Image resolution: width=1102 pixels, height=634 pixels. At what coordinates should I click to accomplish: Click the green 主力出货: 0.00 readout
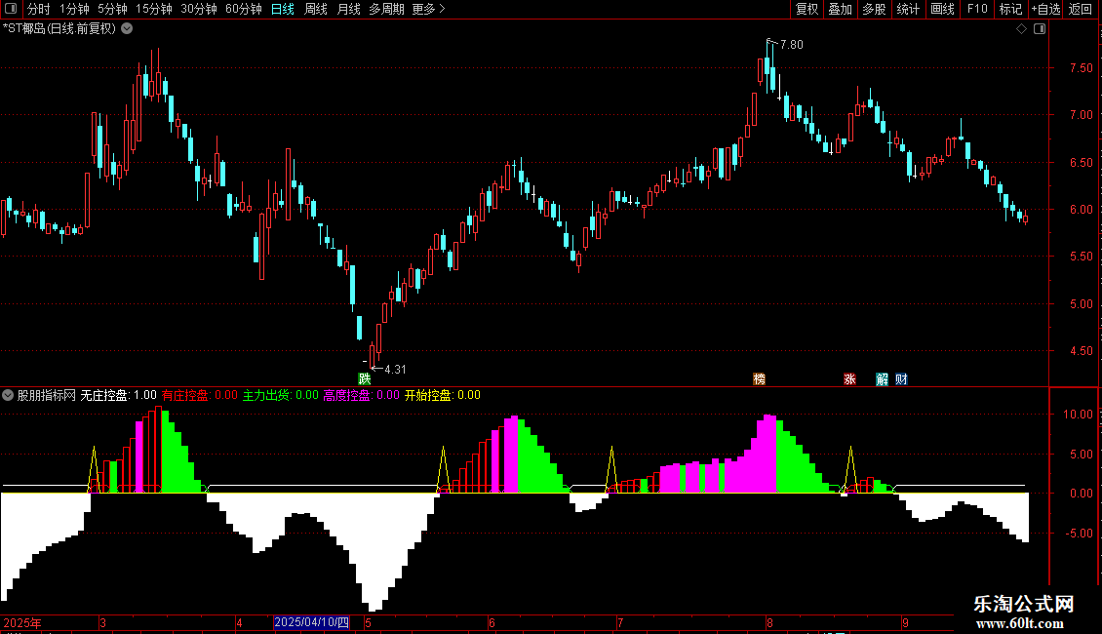[281, 395]
